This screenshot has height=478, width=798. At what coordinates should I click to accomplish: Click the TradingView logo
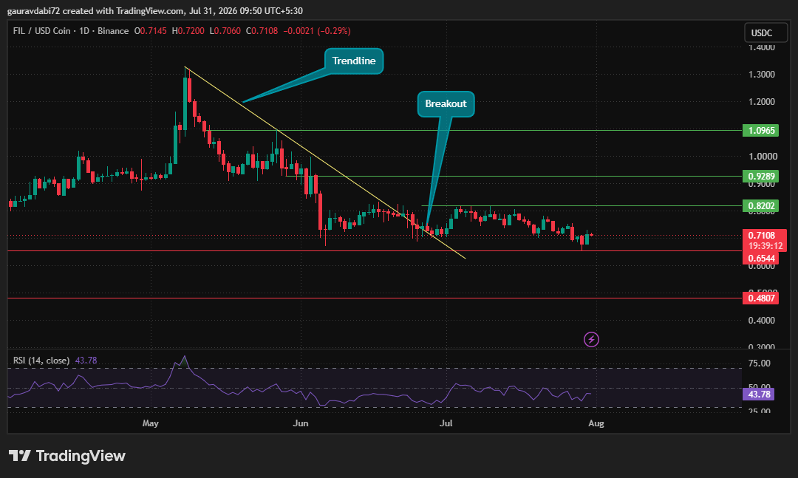tap(66, 456)
